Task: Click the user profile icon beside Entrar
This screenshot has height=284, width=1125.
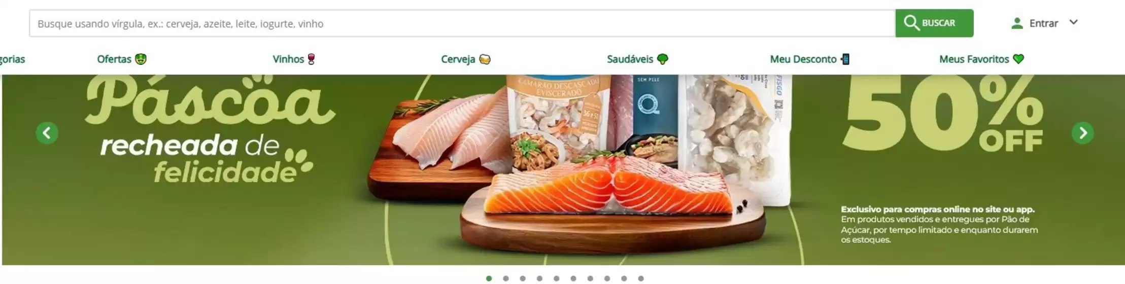Action: [1017, 23]
